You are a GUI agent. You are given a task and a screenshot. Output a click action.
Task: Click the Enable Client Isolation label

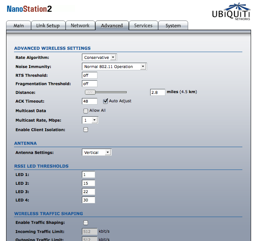pyautogui.click(x=40, y=130)
